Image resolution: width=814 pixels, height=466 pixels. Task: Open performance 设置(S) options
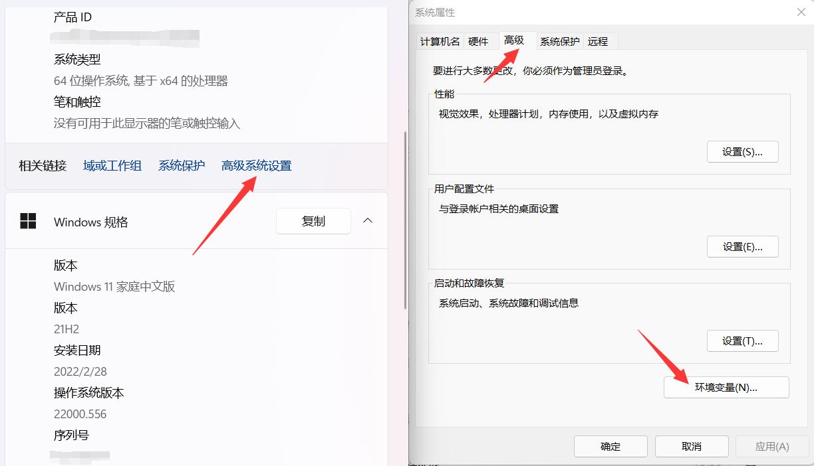[x=742, y=151]
